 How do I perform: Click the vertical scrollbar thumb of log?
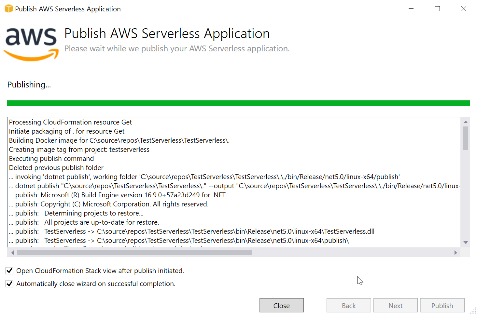465,138
